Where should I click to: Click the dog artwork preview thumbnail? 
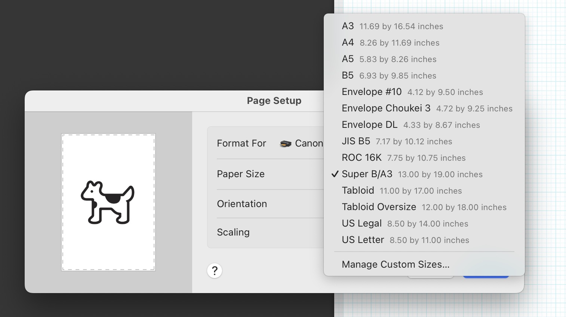point(108,202)
